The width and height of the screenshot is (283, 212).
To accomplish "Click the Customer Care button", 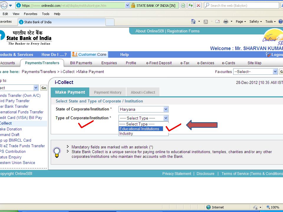I will [x=89, y=54].
